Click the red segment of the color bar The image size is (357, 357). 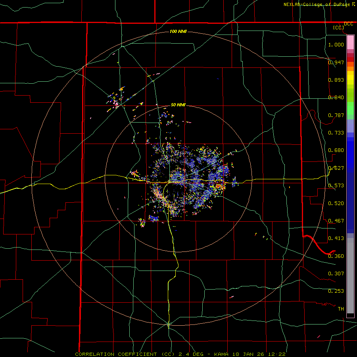coord(350,59)
